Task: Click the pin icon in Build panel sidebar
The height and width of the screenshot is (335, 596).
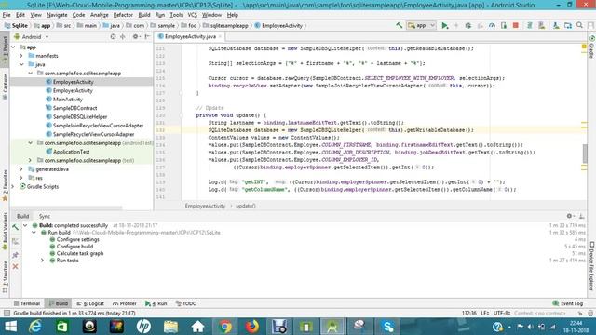Action: coord(15,255)
